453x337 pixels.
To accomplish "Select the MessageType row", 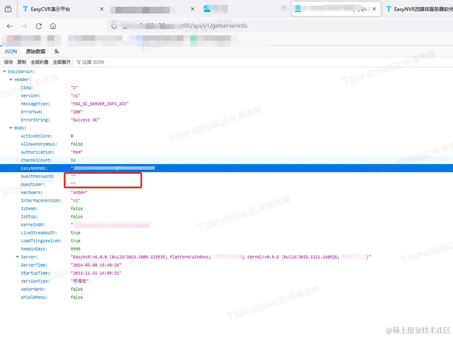I will [226, 104].
